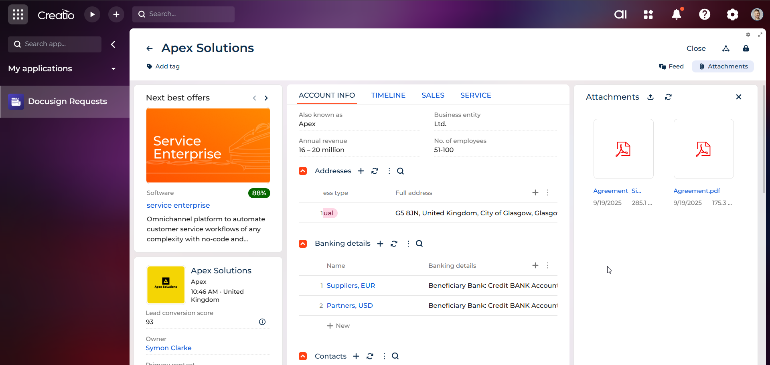770x365 pixels.
Task: Add a new address with plus icon
Action: [361, 171]
